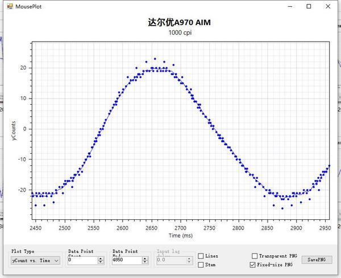The image size is (341, 278).
Task: Maximize the MousePlot window
Action: [309, 6]
